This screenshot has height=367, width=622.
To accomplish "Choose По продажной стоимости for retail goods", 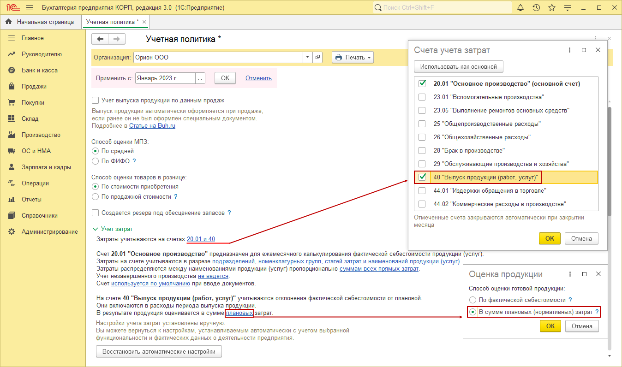I will click(x=95, y=197).
